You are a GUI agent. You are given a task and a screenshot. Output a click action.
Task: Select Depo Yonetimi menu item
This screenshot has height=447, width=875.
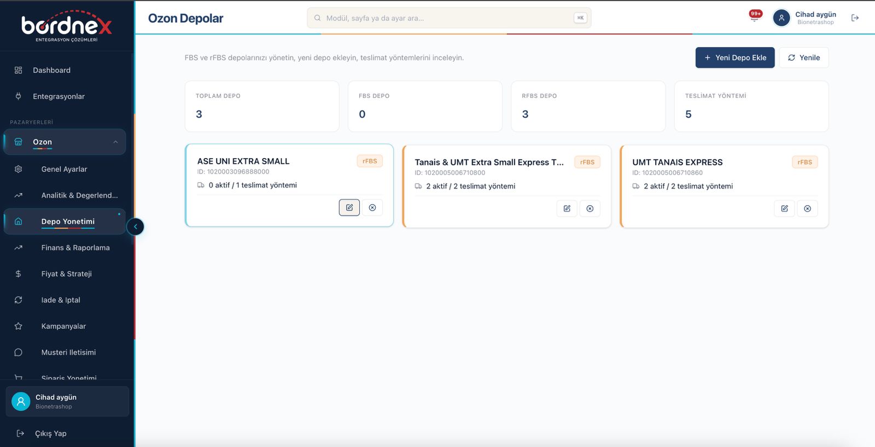pyautogui.click(x=65, y=222)
